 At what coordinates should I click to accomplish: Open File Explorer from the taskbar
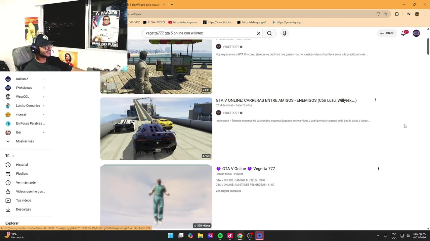pos(201,236)
